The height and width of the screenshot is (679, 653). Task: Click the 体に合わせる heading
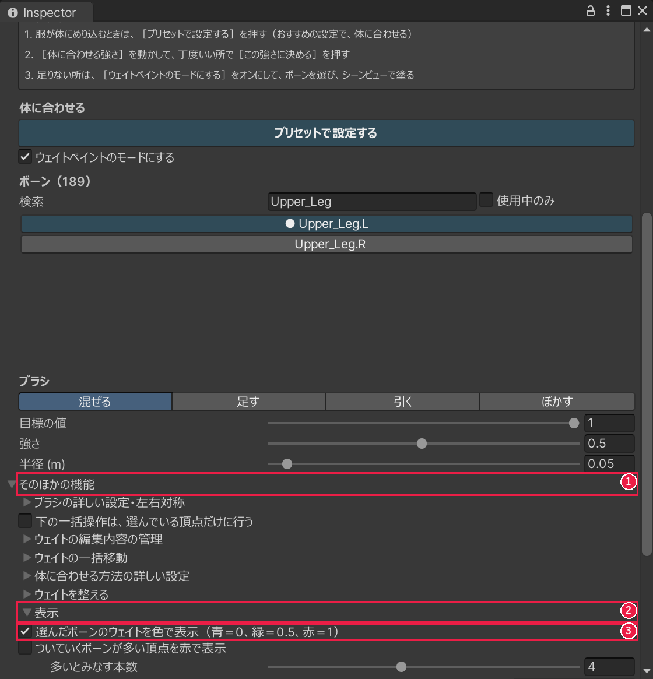[x=52, y=108]
